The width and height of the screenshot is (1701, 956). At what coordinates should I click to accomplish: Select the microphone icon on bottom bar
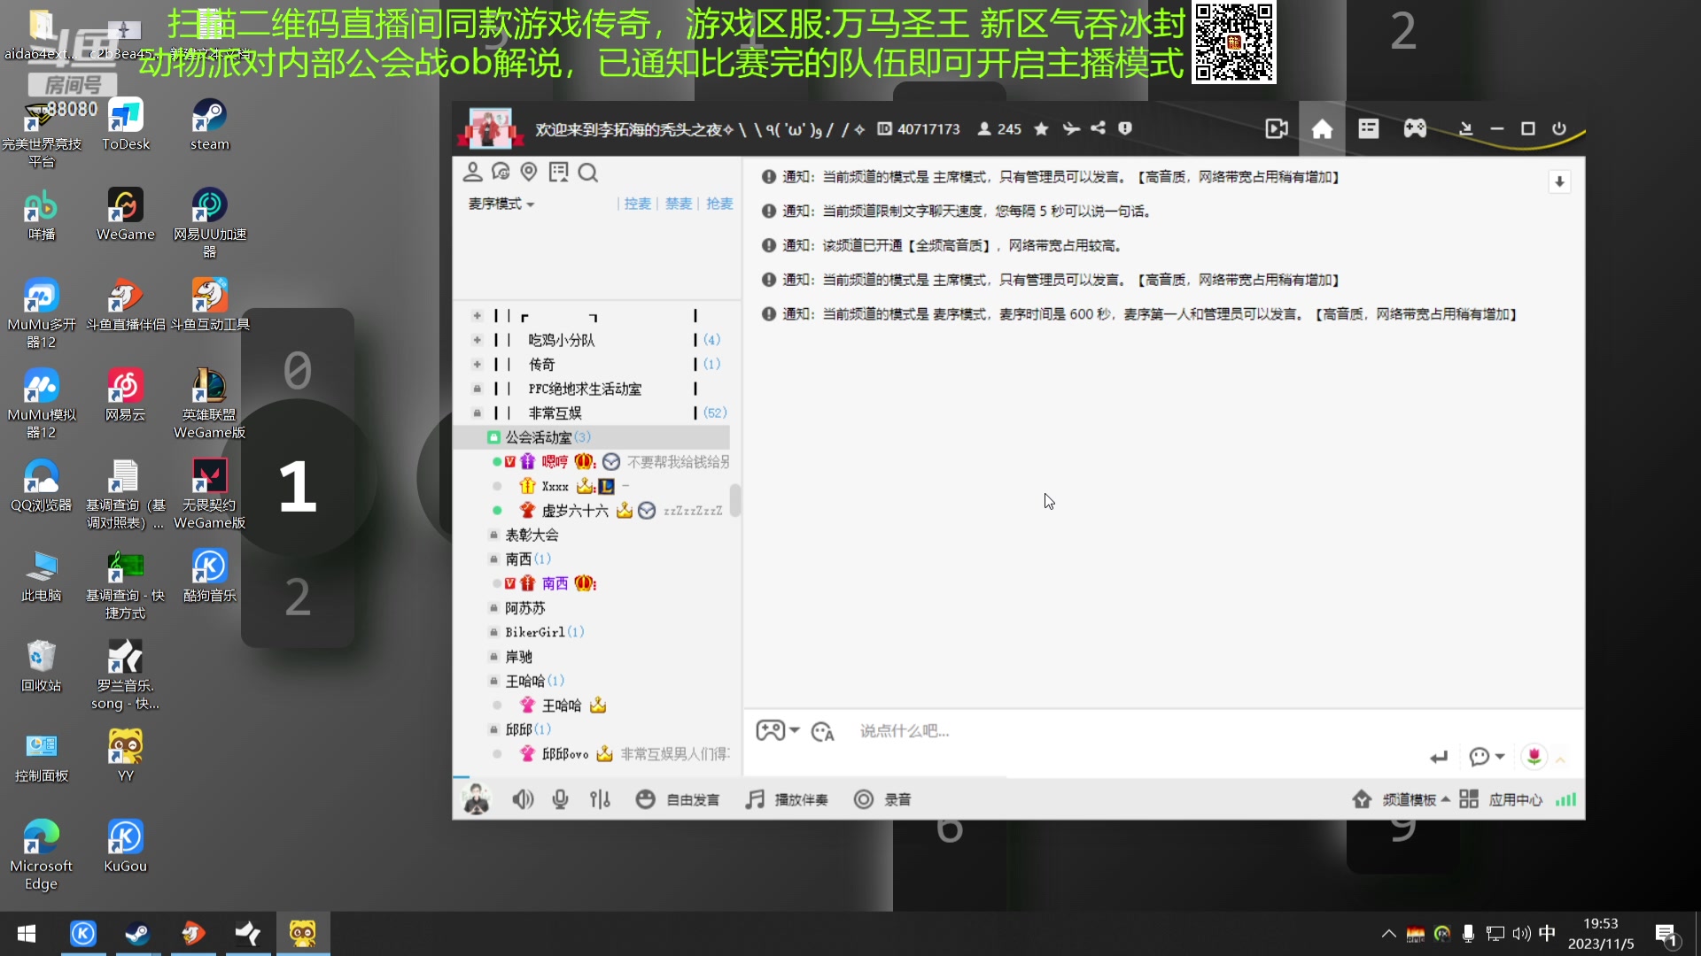(560, 799)
